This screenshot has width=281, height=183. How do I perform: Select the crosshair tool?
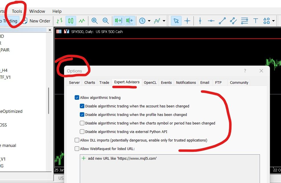[x=187, y=21]
